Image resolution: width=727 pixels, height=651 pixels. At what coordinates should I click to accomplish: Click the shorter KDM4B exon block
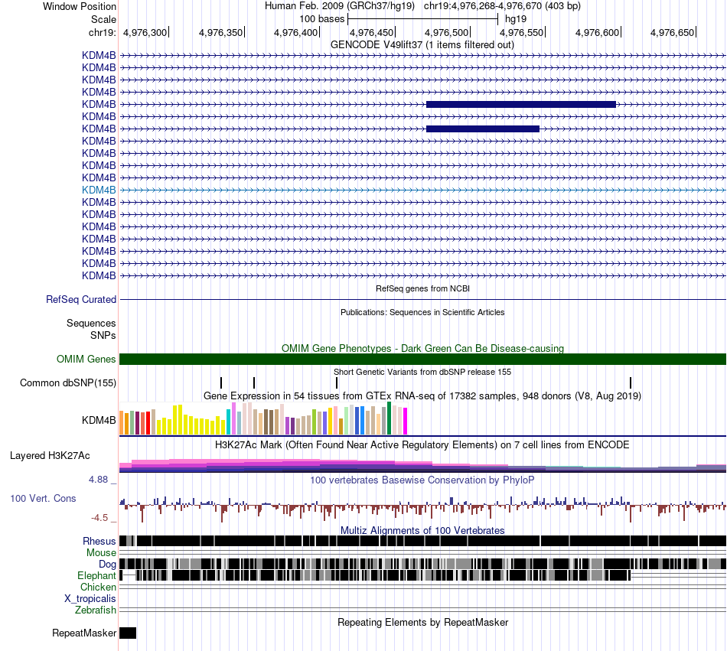tap(483, 129)
